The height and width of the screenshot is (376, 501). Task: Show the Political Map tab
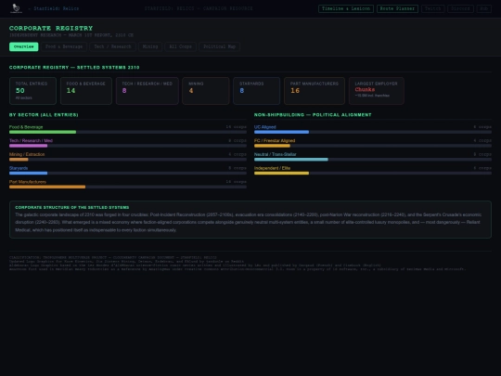(x=219, y=46)
